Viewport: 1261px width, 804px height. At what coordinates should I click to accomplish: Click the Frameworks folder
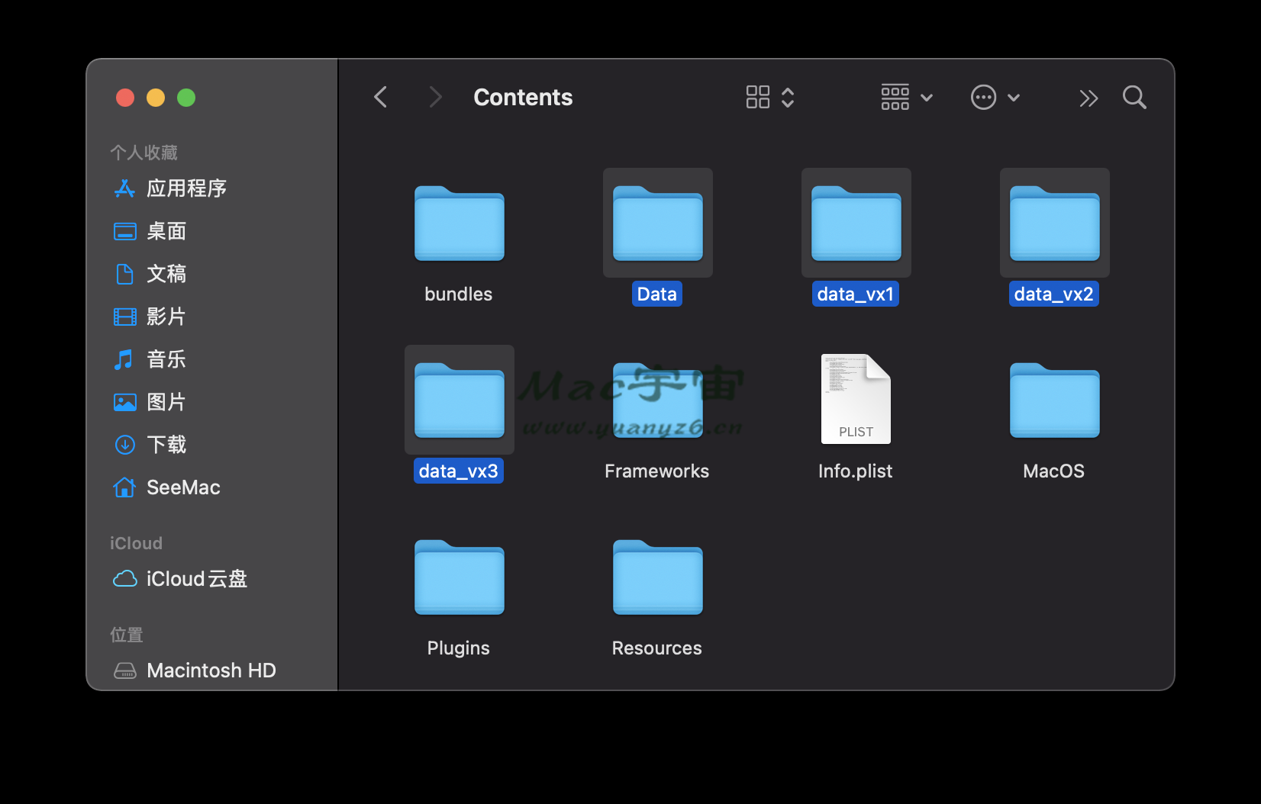click(657, 400)
